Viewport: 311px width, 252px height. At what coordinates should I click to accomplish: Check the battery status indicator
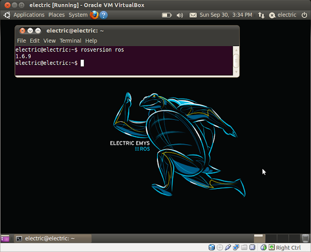167,15
